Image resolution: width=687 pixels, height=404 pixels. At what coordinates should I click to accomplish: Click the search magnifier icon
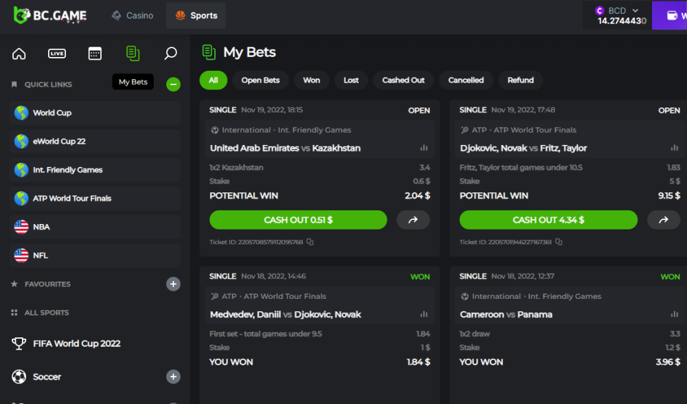point(171,54)
